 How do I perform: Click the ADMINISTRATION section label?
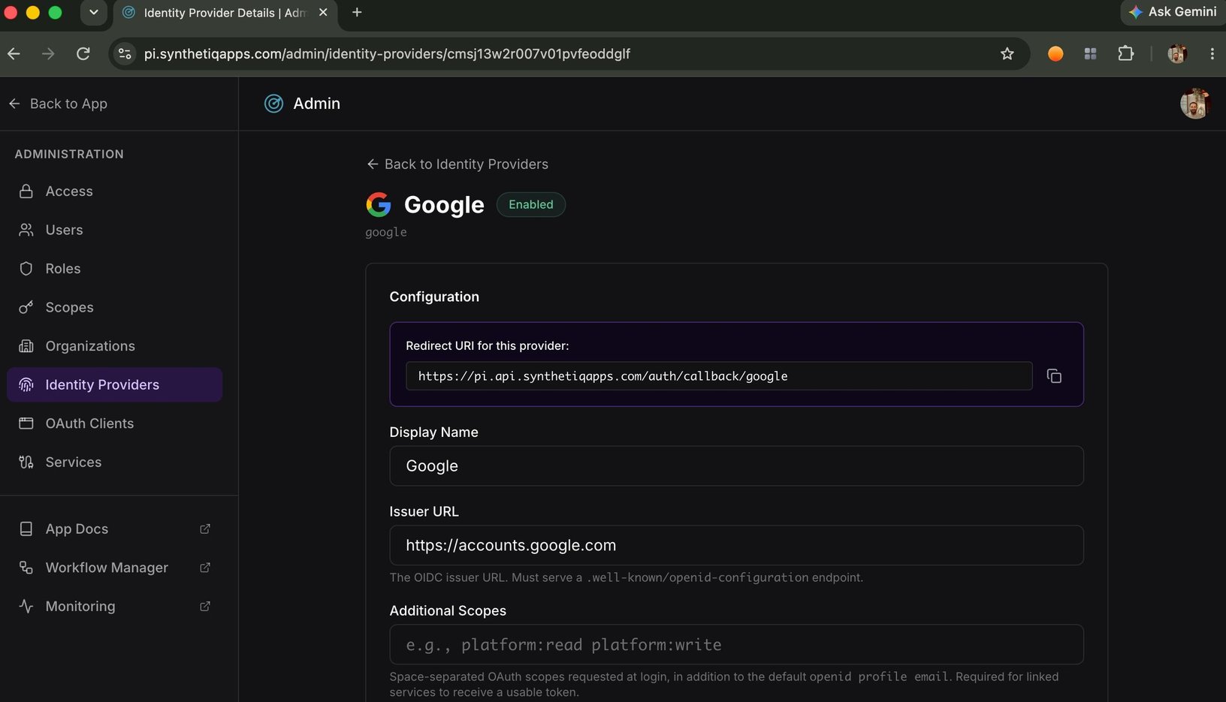(69, 154)
